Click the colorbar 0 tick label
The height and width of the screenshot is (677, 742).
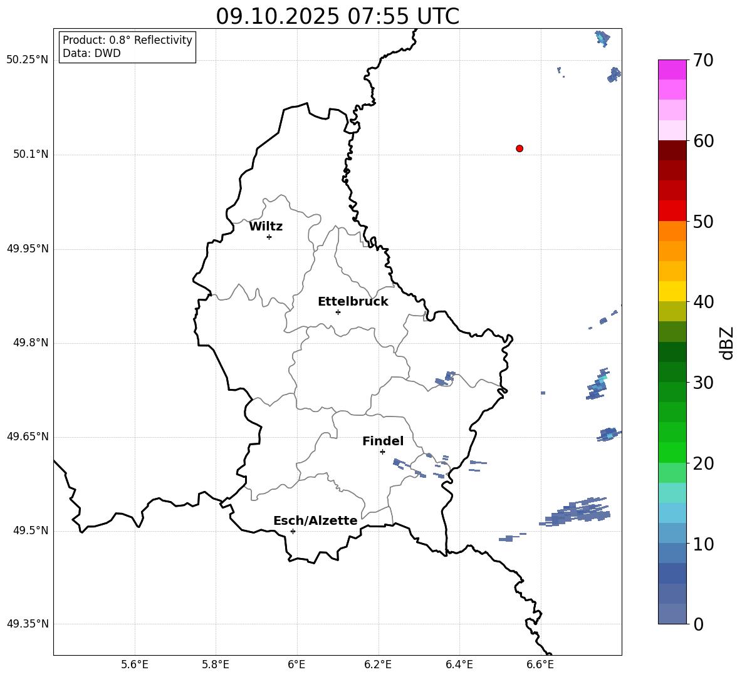coord(698,624)
